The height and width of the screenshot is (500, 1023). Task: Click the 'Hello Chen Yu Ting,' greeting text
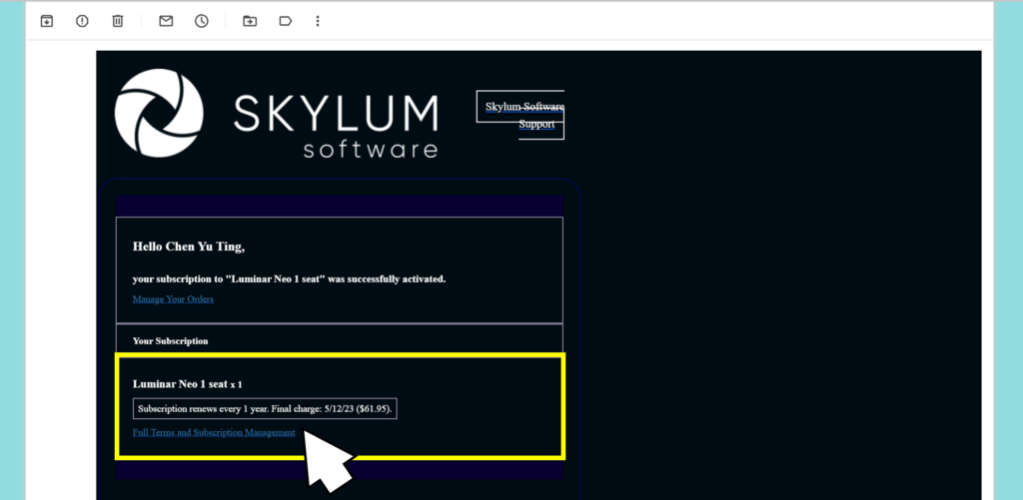click(x=189, y=247)
